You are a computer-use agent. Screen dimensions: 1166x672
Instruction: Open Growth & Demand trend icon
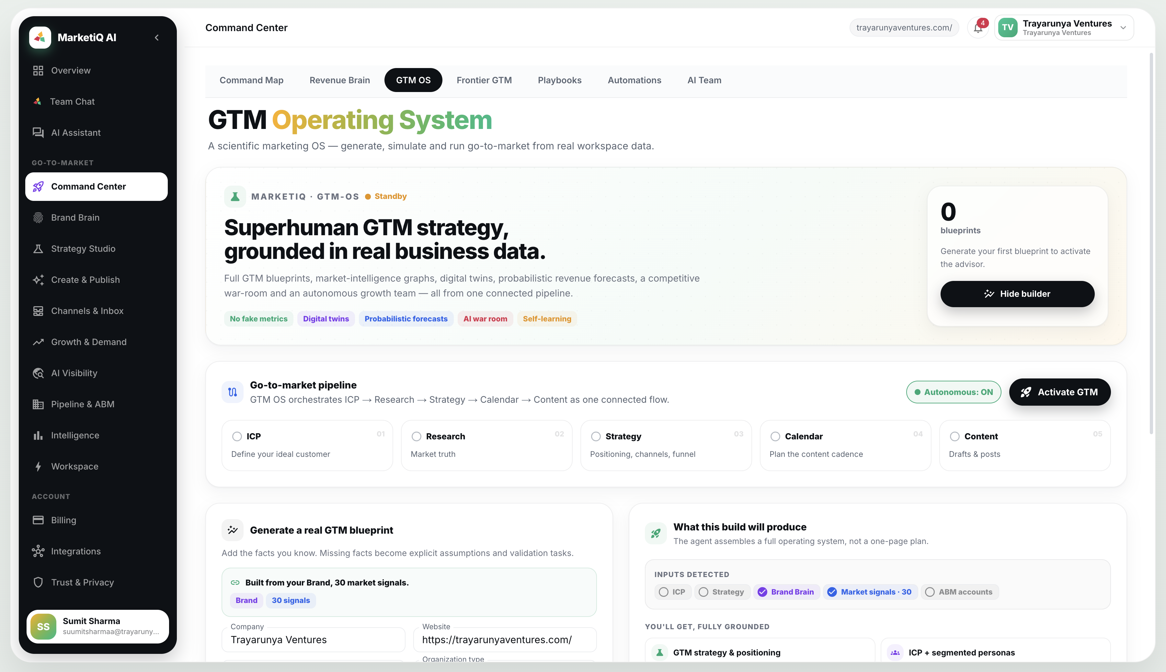click(38, 342)
